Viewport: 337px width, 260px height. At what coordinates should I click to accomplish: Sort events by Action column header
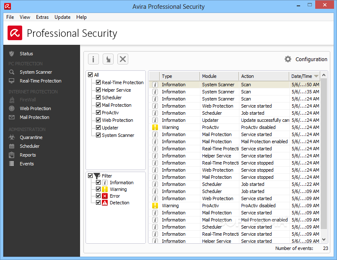tap(264, 76)
